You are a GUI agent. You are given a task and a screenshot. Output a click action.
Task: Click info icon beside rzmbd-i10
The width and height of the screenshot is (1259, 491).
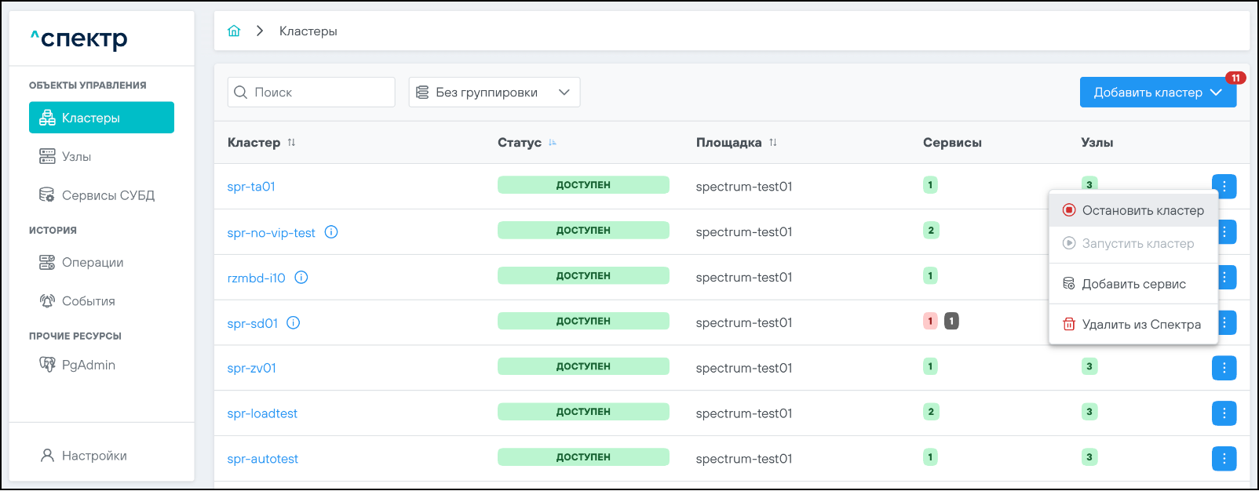click(x=301, y=278)
